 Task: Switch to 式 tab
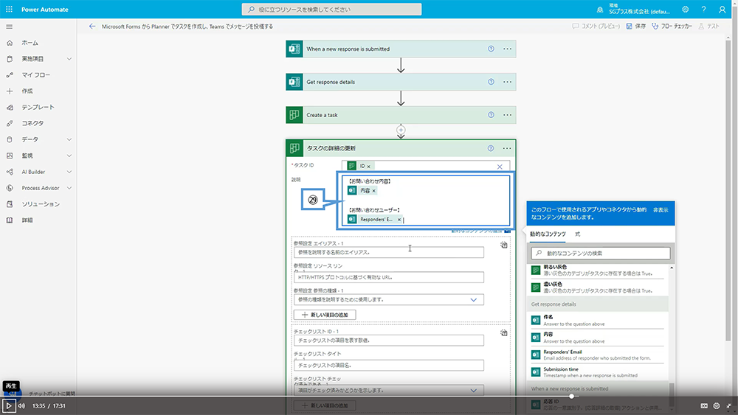tap(578, 234)
